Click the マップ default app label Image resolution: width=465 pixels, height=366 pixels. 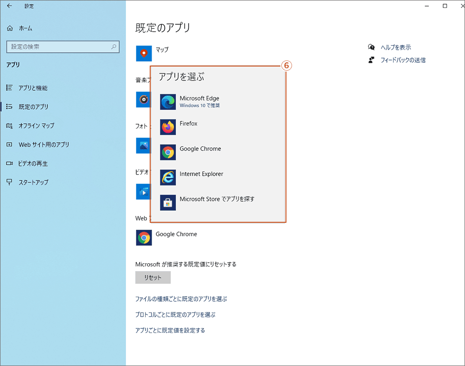tap(162, 50)
